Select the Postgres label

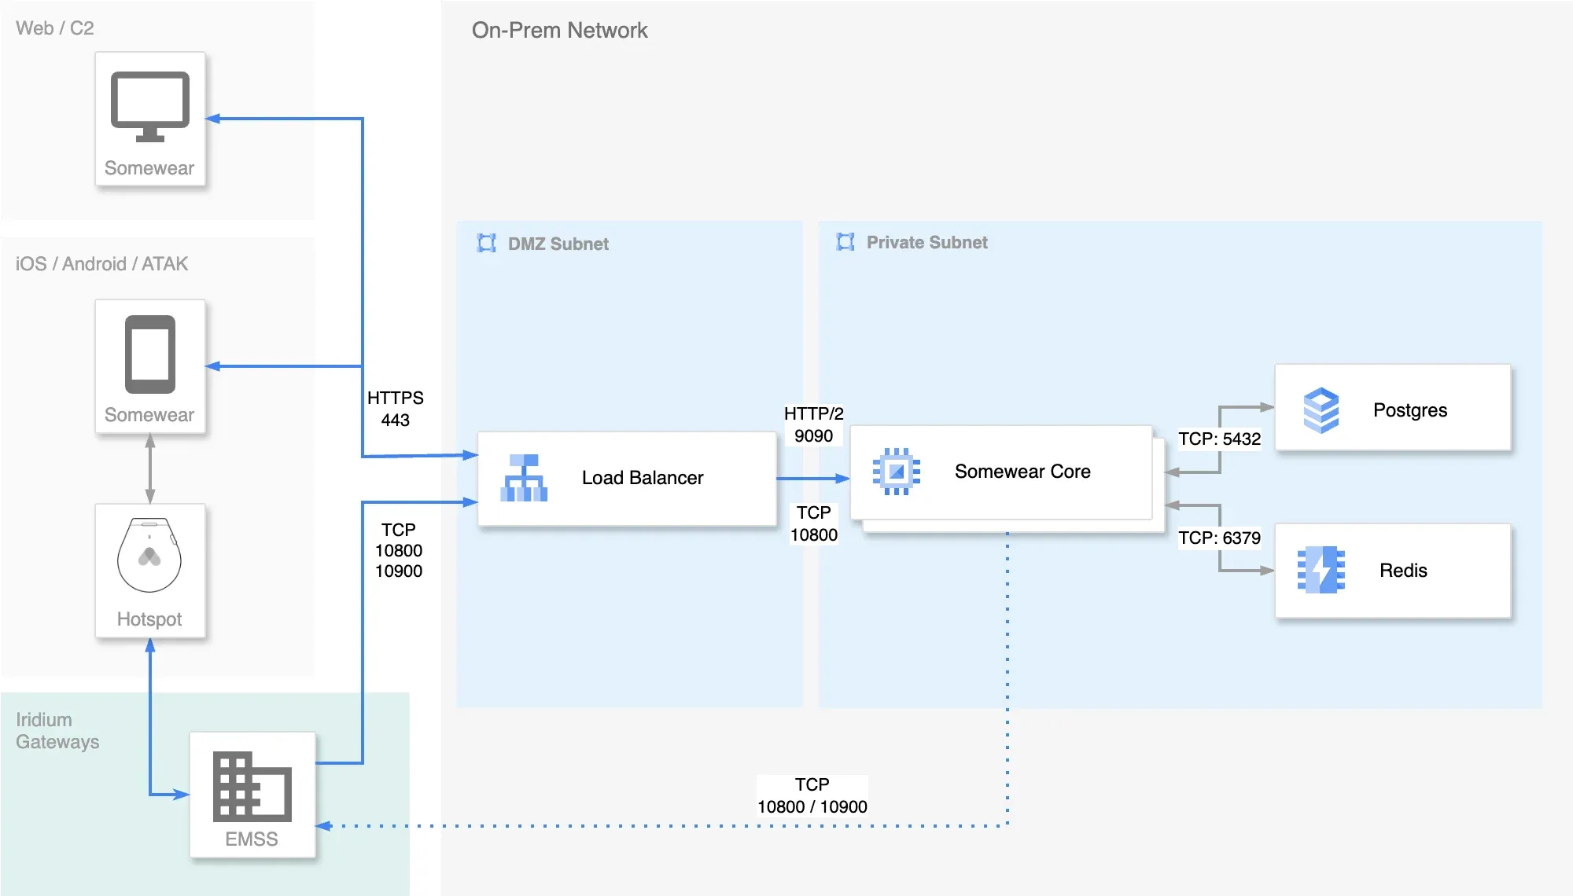click(1410, 410)
